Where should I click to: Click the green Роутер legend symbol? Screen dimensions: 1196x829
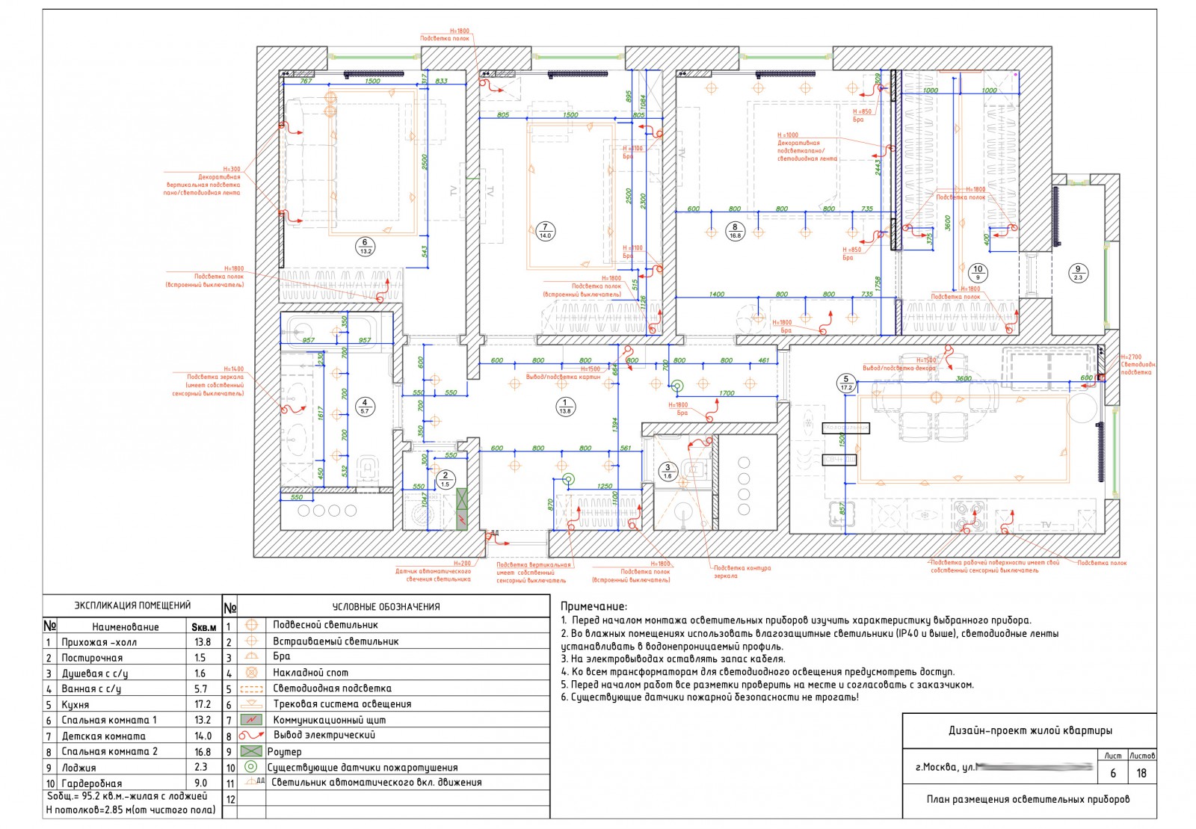coord(252,751)
